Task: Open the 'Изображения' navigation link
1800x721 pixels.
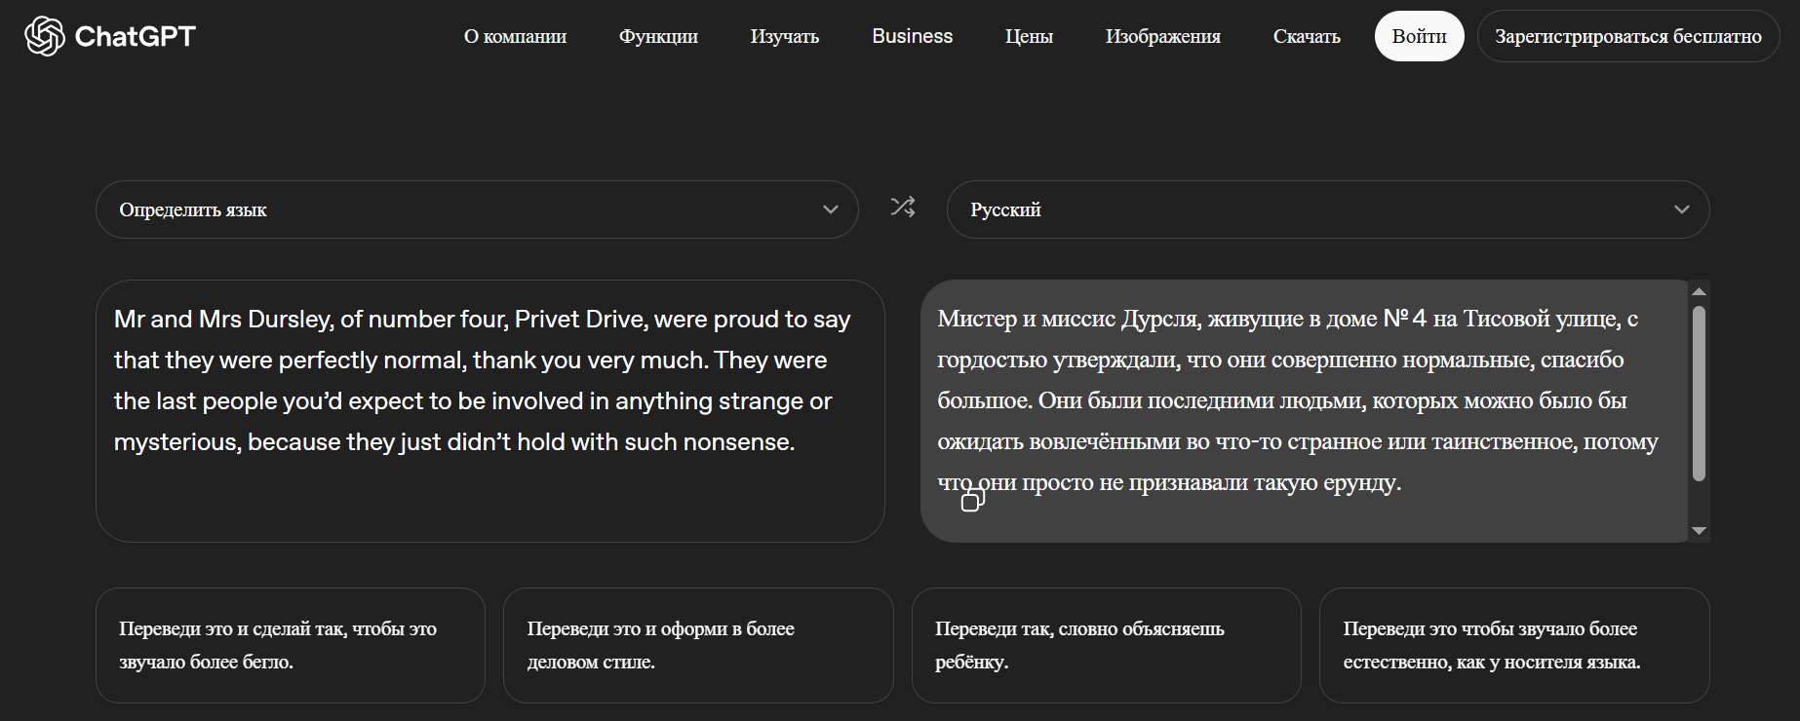Action: [x=1162, y=37]
